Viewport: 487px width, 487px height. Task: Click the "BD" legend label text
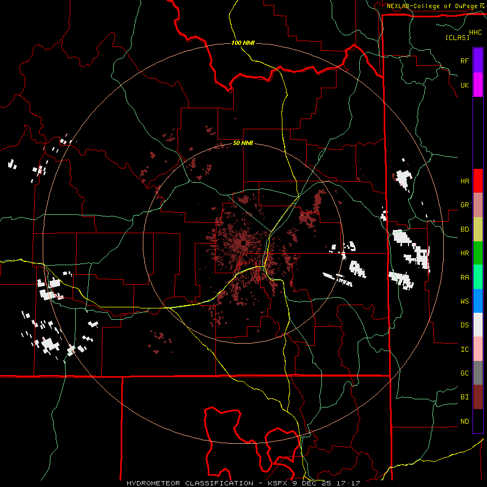coord(464,229)
